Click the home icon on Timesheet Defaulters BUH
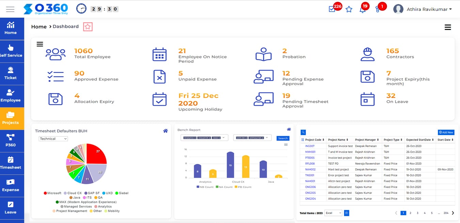This screenshot has height=223, width=460. [165, 130]
